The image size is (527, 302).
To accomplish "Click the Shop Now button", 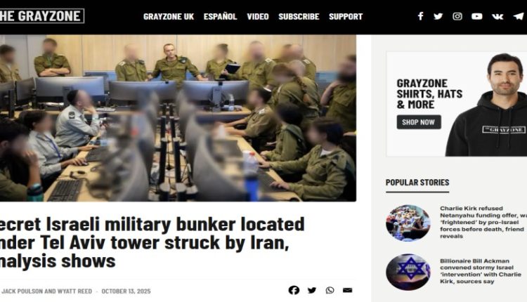I will pyautogui.click(x=419, y=122).
